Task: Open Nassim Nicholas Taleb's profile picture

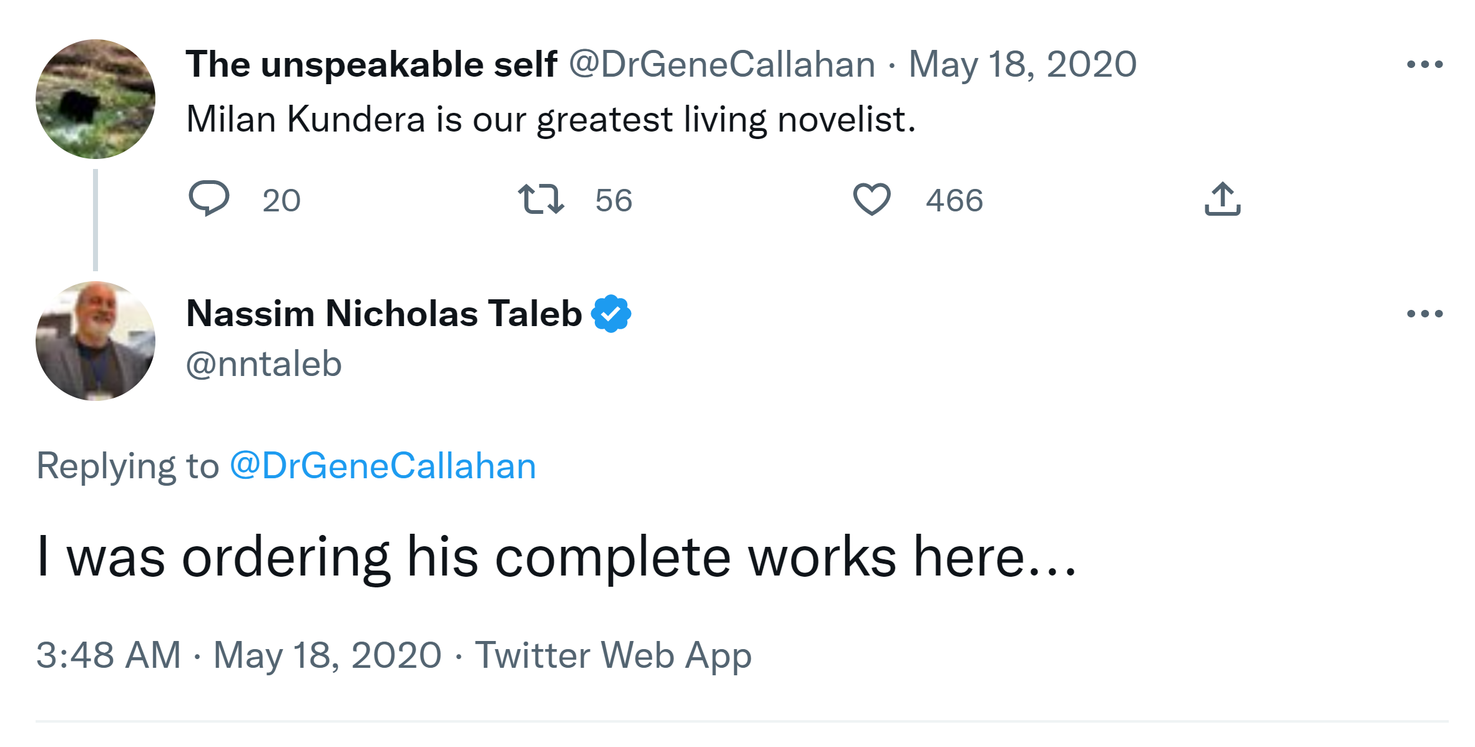Action: (x=96, y=341)
